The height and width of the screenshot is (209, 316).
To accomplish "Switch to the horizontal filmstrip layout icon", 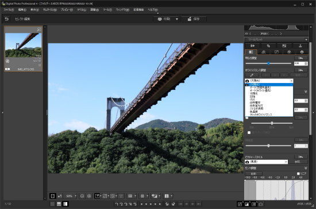I will (59, 204).
